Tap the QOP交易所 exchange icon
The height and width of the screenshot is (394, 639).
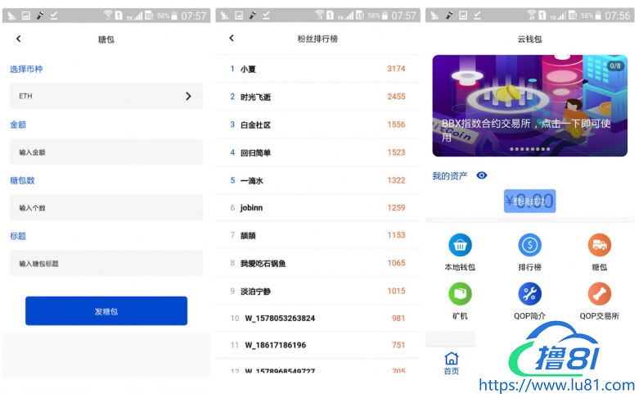click(599, 294)
